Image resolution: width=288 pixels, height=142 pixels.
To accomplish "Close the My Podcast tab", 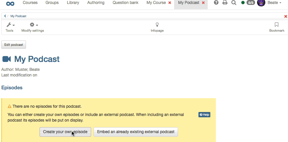I will coord(203,3).
